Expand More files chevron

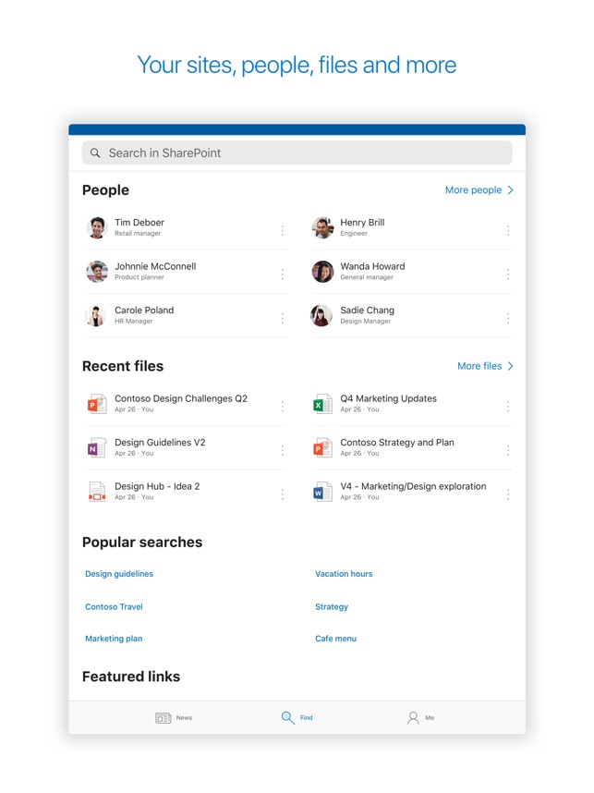click(x=510, y=366)
